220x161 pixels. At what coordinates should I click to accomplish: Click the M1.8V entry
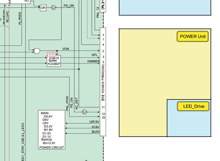coord(48,130)
